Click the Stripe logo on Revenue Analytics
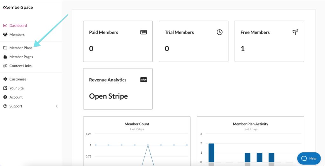 click(143, 80)
